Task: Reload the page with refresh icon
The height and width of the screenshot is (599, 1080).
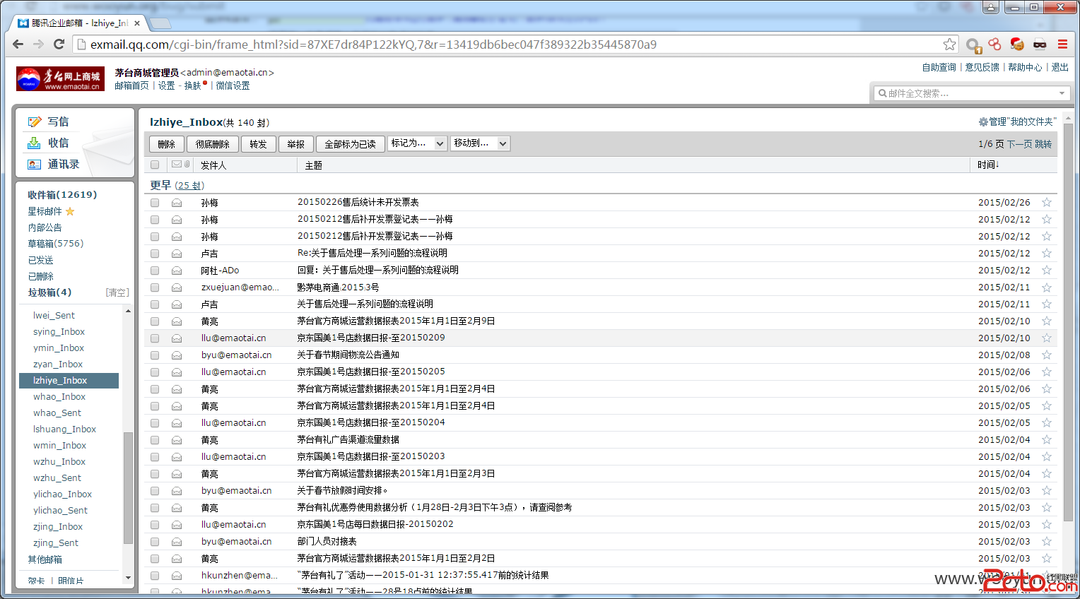Action: [59, 44]
